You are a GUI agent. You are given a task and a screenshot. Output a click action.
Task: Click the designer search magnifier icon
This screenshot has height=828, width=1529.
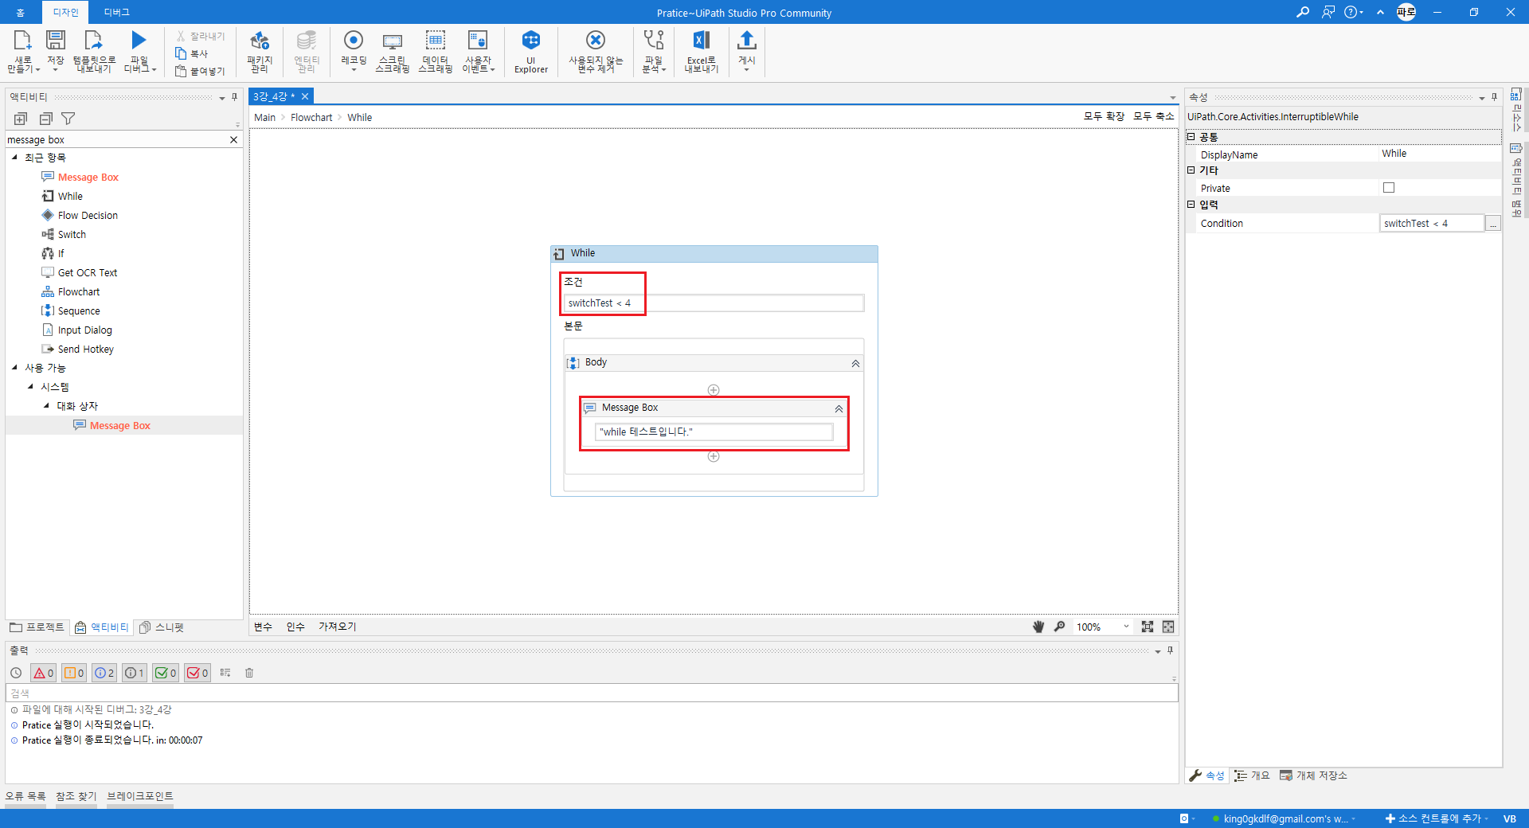[1059, 627]
